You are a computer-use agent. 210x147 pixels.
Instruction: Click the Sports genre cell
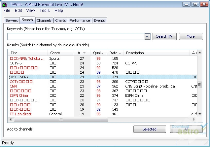click(54, 58)
